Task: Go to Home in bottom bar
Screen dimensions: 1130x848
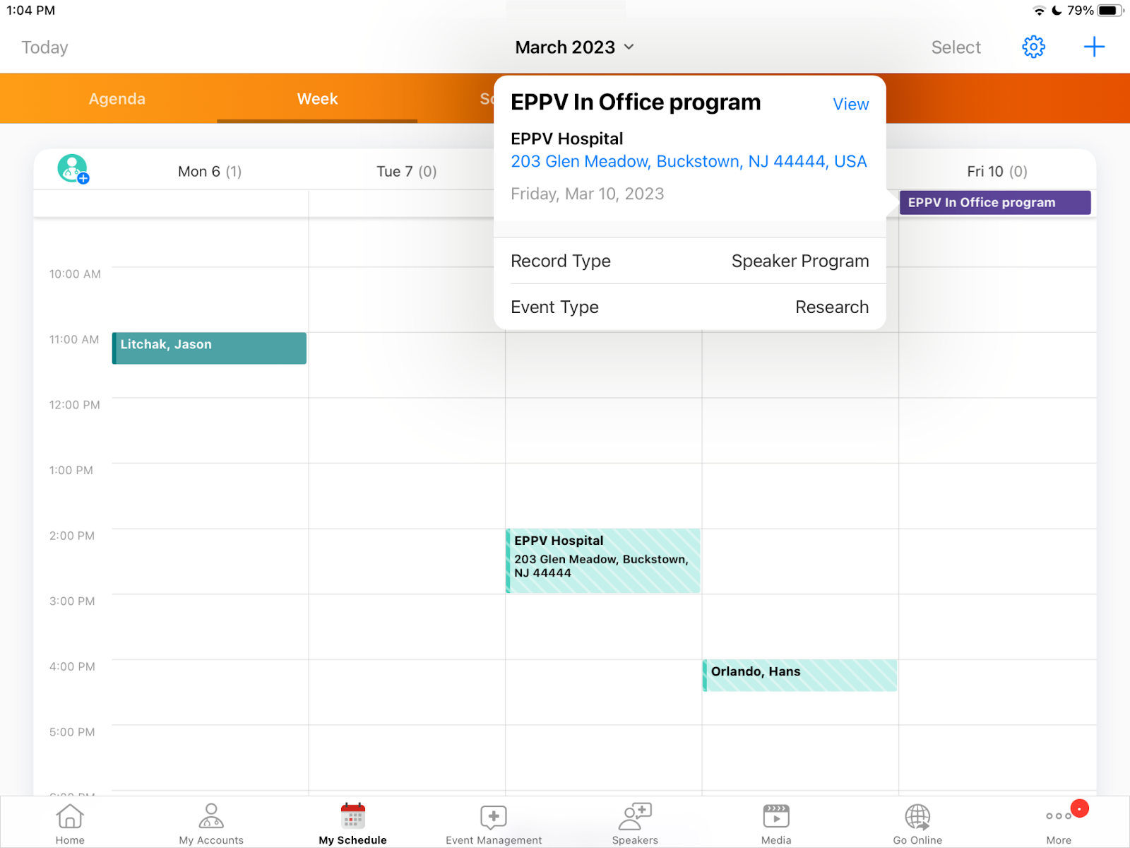Action: pyautogui.click(x=70, y=824)
